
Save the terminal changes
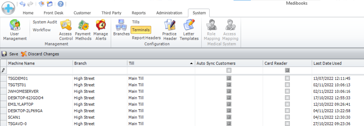(x=10, y=54)
